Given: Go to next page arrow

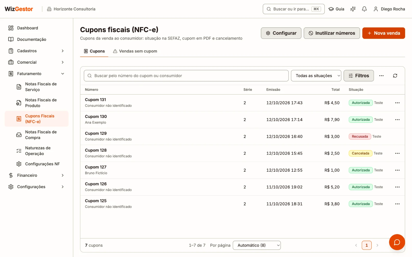Looking at the screenshot, I should click(x=377, y=245).
